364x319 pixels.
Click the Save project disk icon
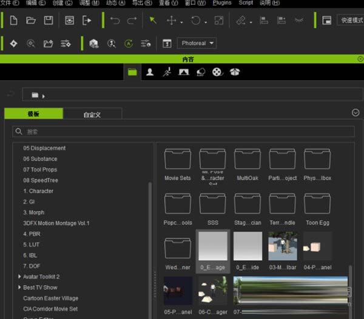[x=48, y=21]
